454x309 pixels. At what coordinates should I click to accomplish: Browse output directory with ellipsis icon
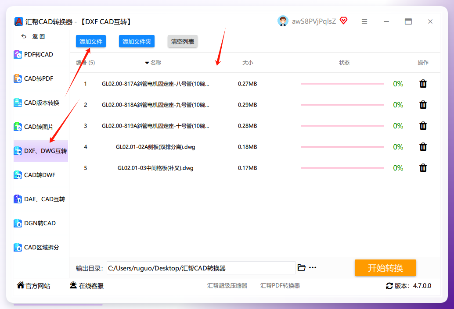pyautogui.click(x=313, y=268)
